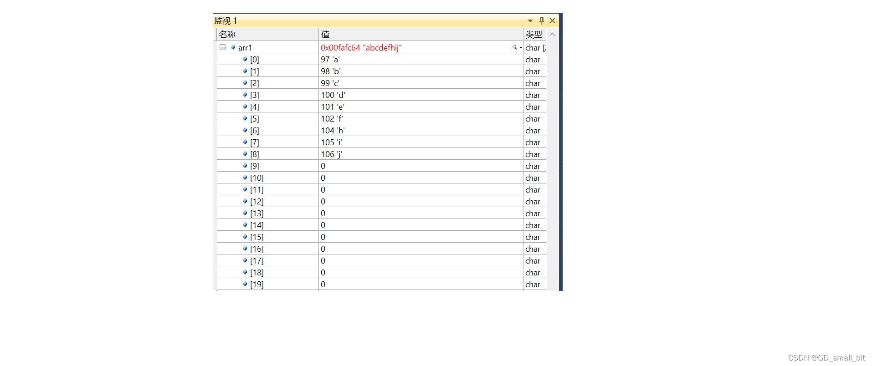Click the icon beside element [5]
Image resolution: width=872 pixels, height=366 pixels.
(x=245, y=118)
